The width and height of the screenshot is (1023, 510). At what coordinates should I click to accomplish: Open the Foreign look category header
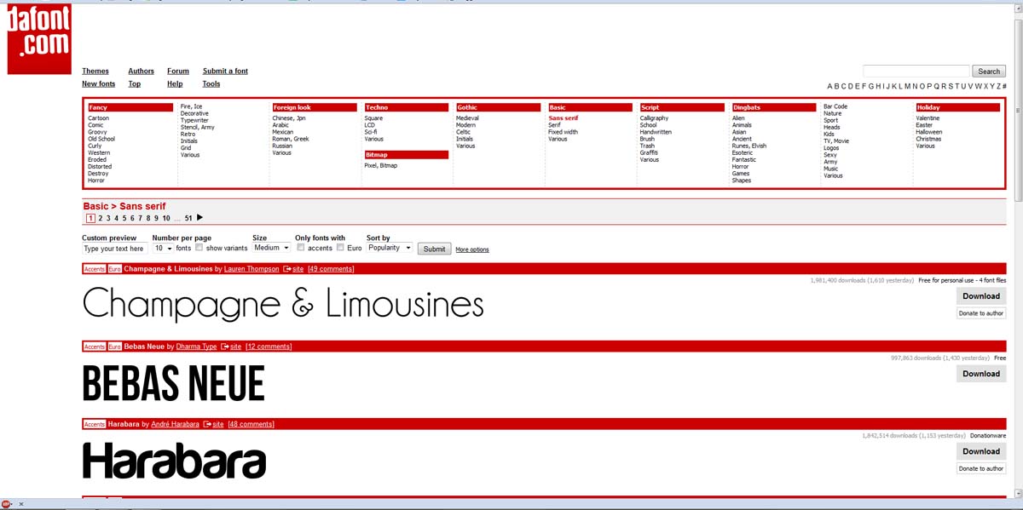coord(315,107)
